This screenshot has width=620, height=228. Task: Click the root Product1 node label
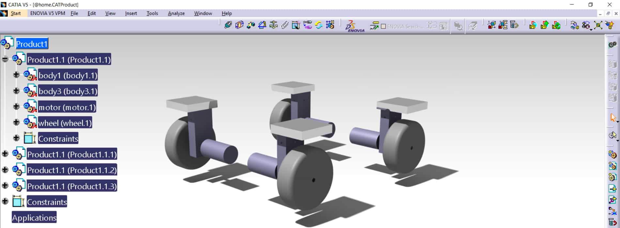point(32,44)
